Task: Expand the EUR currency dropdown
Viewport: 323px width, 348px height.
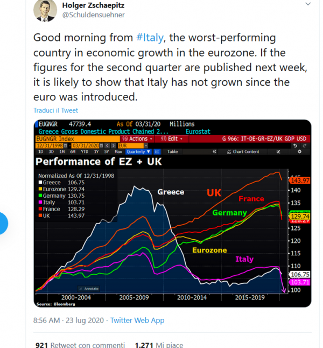Action: click(146, 145)
